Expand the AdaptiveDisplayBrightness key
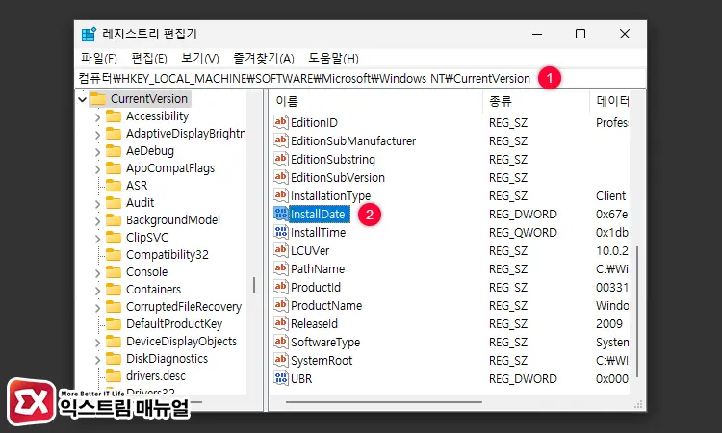Image resolution: width=722 pixels, height=433 pixels. (x=97, y=134)
